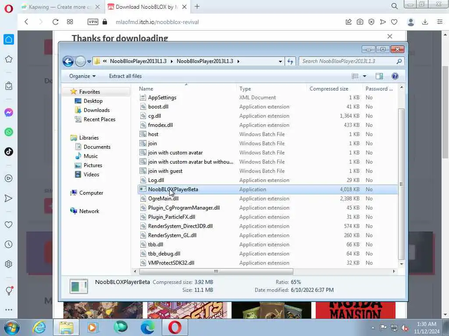Take snapshot with camera icon
Image resolution: width=449 pixels, height=336 pixels.
pyautogui.click(x=360, y=22)
